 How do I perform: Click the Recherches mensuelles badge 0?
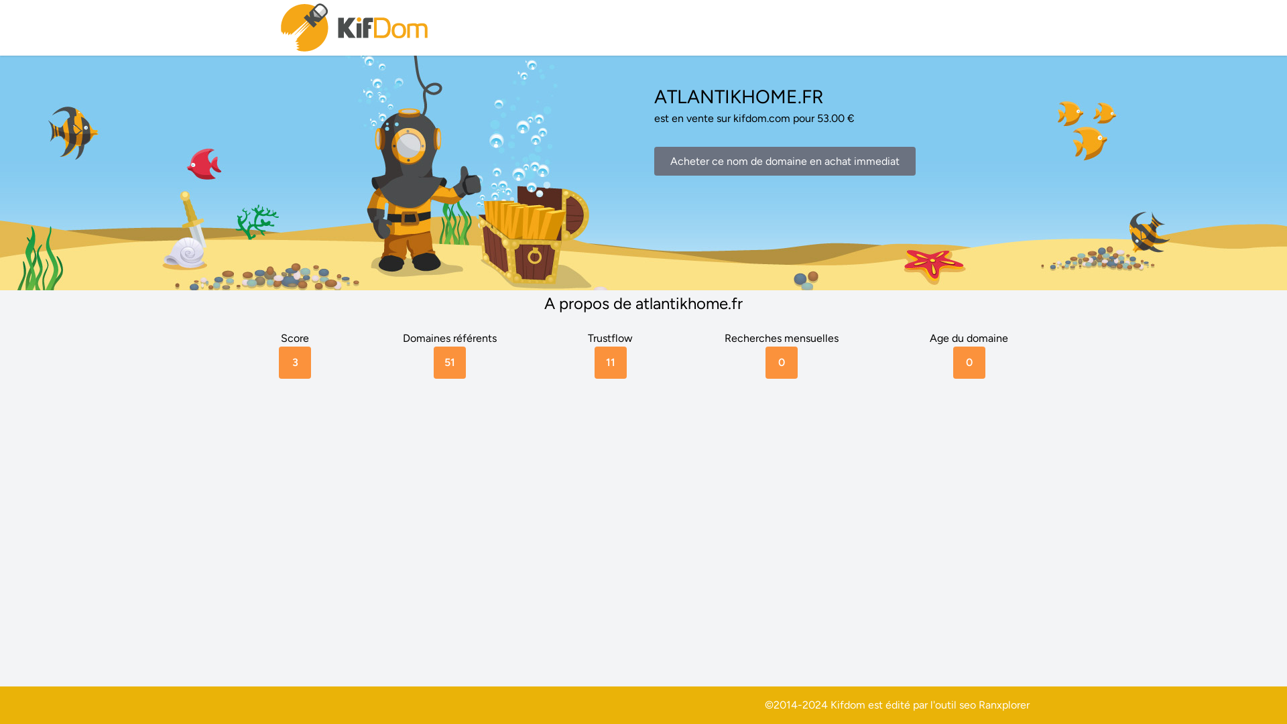click(x=782, y=363)
